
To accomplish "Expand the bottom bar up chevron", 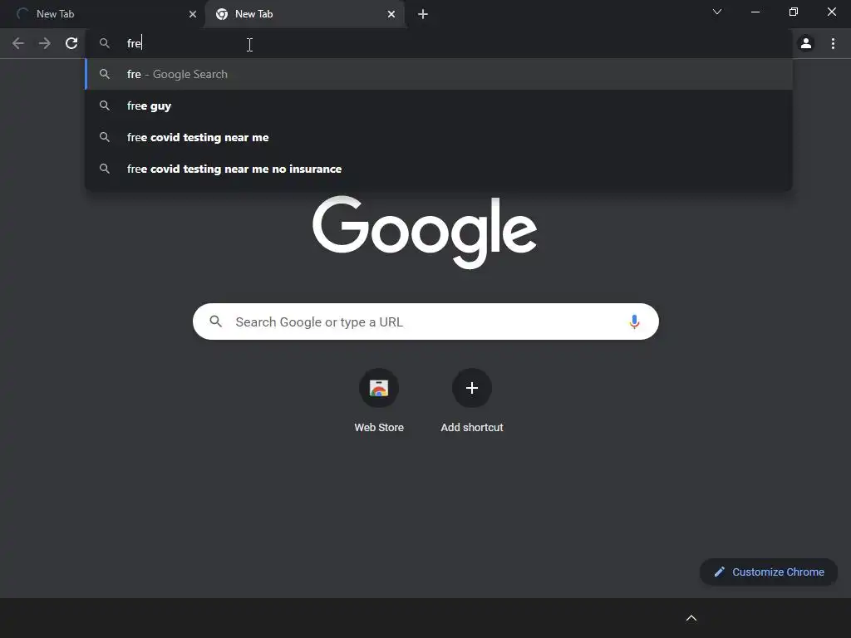I will tap(691, 618).
